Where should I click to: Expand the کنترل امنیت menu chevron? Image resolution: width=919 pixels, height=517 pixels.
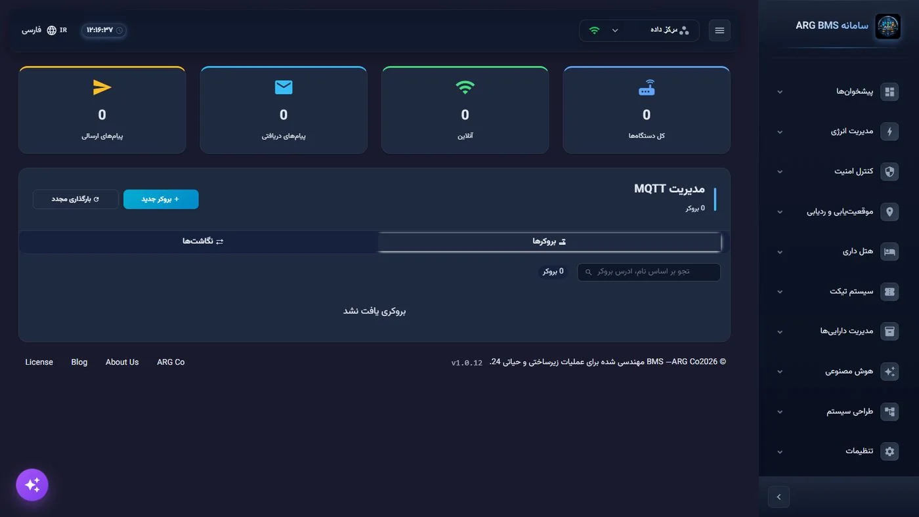click(x=780, y=172)
